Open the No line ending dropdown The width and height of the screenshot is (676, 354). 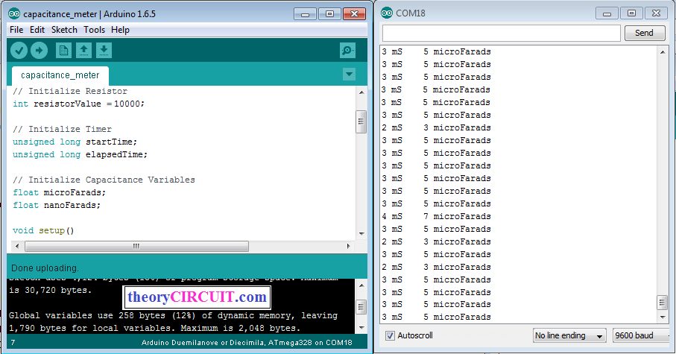coord(569,335)
